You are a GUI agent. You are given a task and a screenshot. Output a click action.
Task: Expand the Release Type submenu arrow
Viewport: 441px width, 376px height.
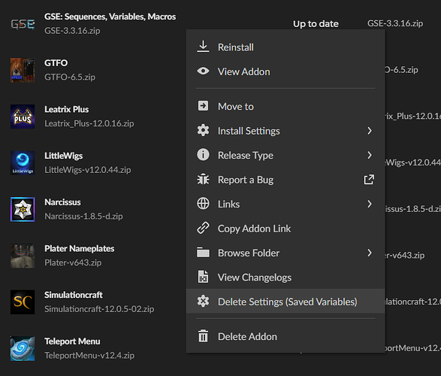coord(370,155)
